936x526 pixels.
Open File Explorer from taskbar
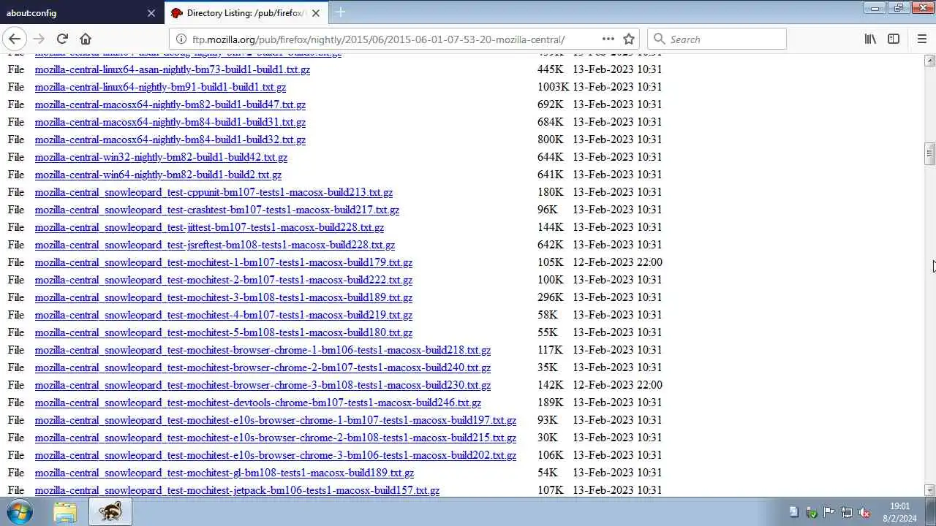pyautogui.click(x=65, y=512)
